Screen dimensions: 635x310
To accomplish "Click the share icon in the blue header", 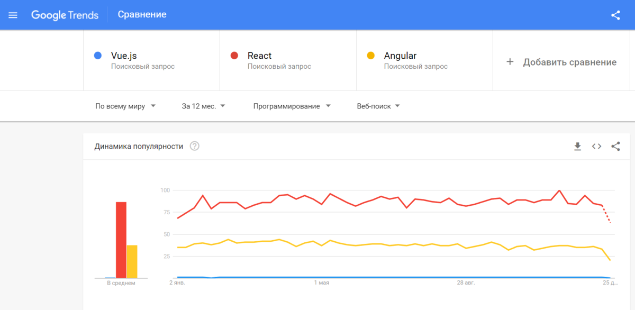I will [615, 15].
